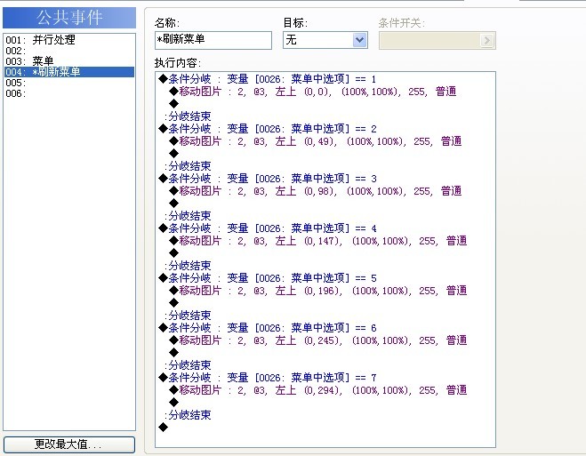Click the disabled 条件开关 arrow button
586x456 pixels.
(486, 40)
